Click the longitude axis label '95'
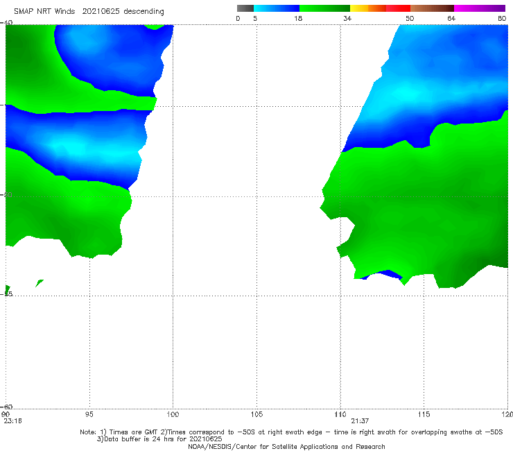Screen dimensions: 513x451 click(89, 414)
